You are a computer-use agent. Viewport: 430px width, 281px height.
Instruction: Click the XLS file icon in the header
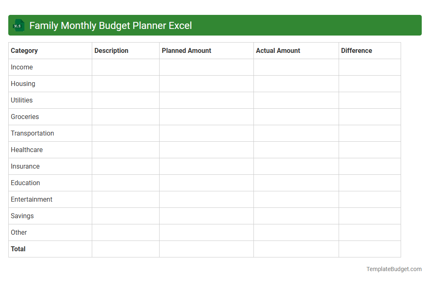pyautogui.click(x=18, y=25)
